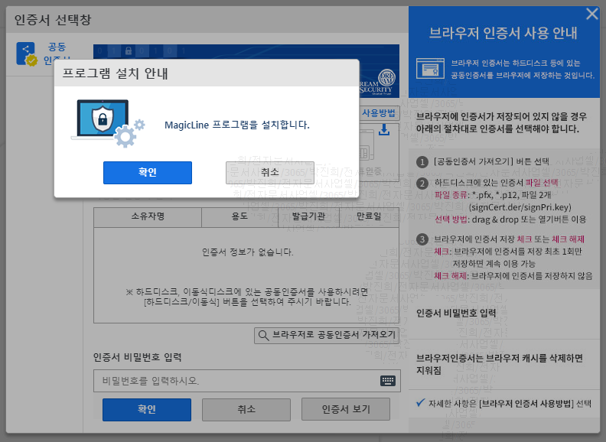The height and width of the screenshot is (442, 606).
Task: Select the 발급기관 column header
Action: tap(308, 216)
